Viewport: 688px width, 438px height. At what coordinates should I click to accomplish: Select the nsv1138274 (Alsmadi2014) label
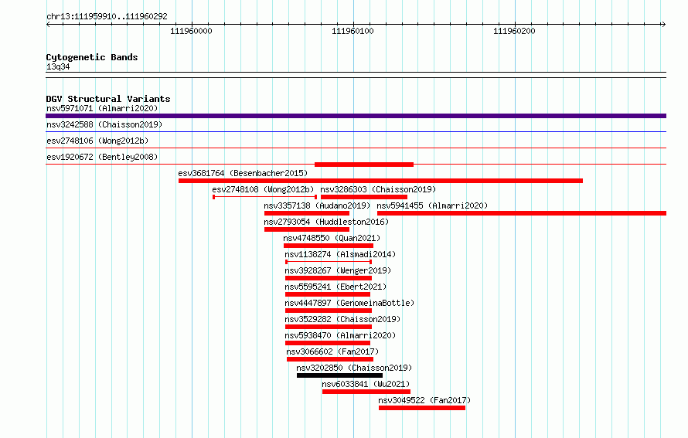click(340, 254)
